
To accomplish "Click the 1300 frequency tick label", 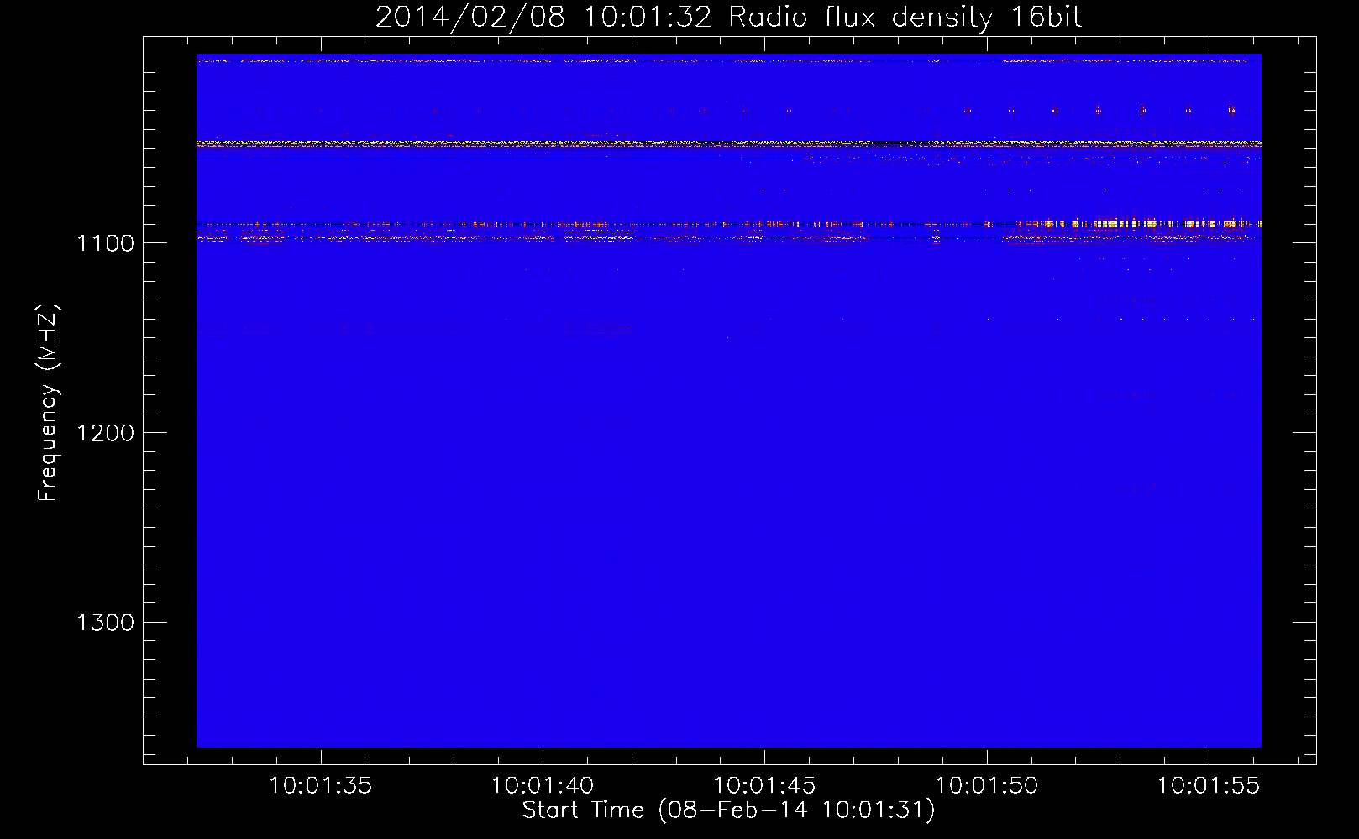I will (x=105, y=623).
